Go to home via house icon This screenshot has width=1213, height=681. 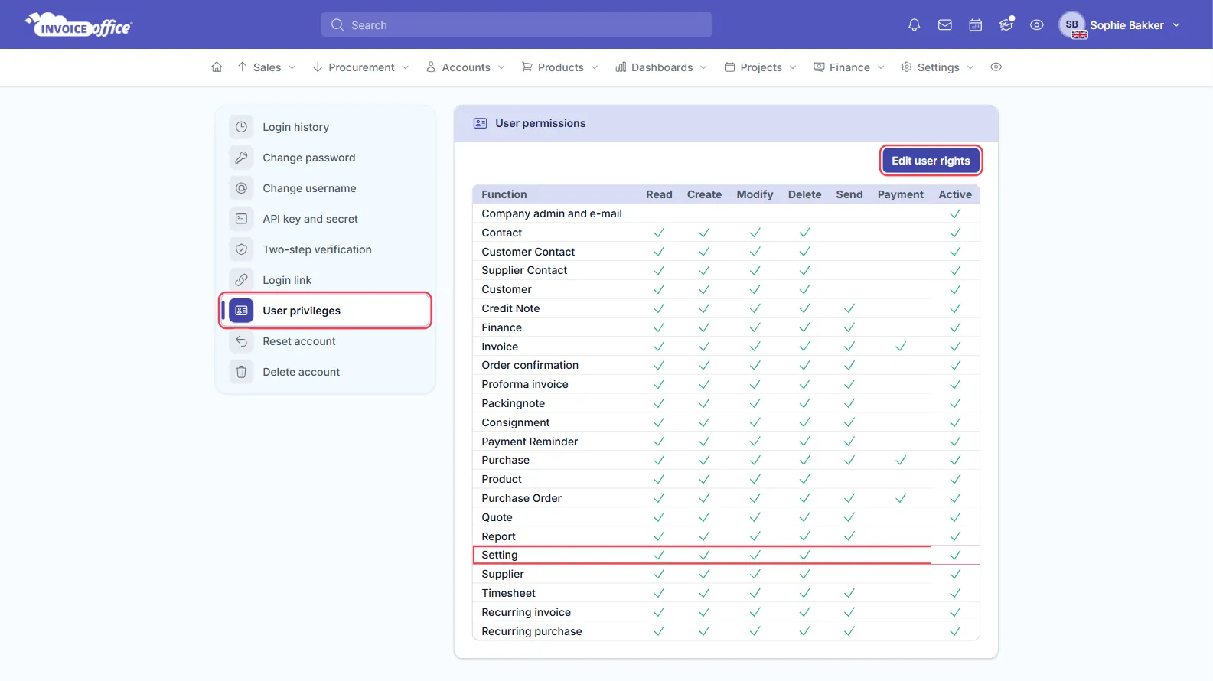coord(217,67)
